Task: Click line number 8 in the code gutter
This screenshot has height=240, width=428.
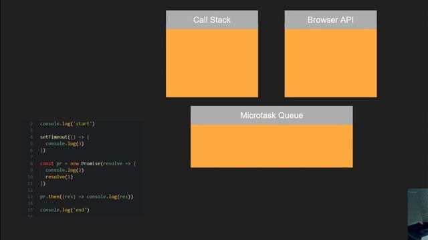Action: (31, 163)
